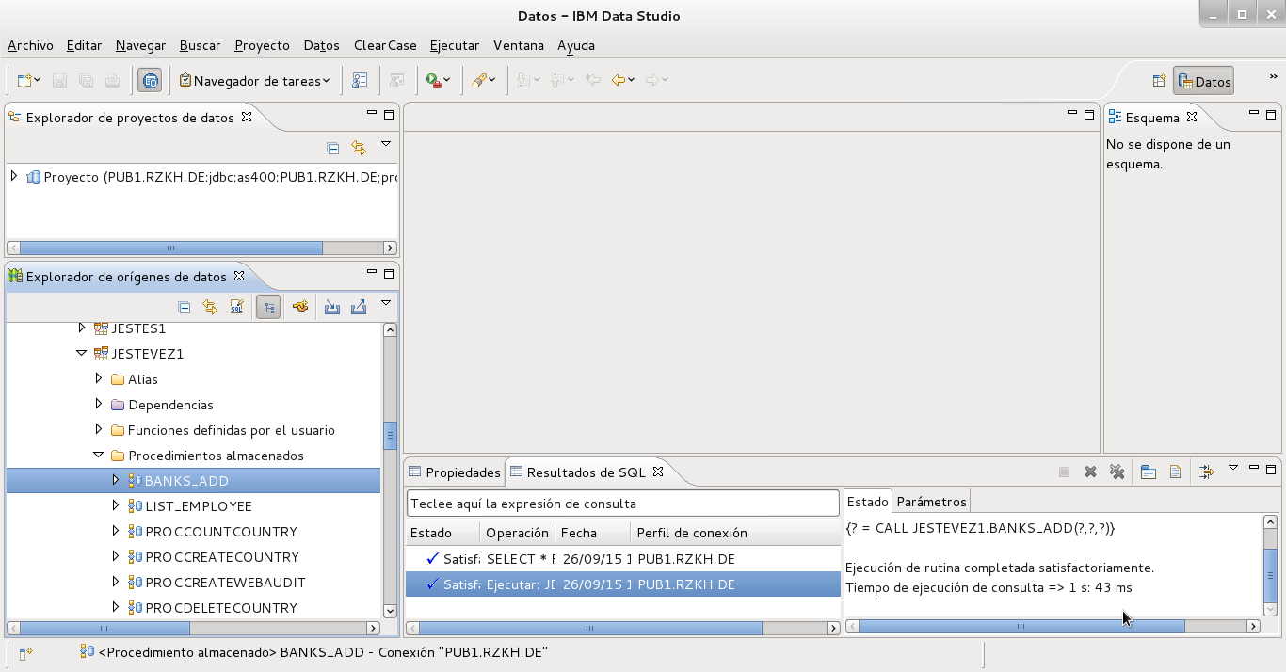Click the window display mode icon in SQL results
The height and width of the screenshot is (672, 1286).
pos(1149,472)
